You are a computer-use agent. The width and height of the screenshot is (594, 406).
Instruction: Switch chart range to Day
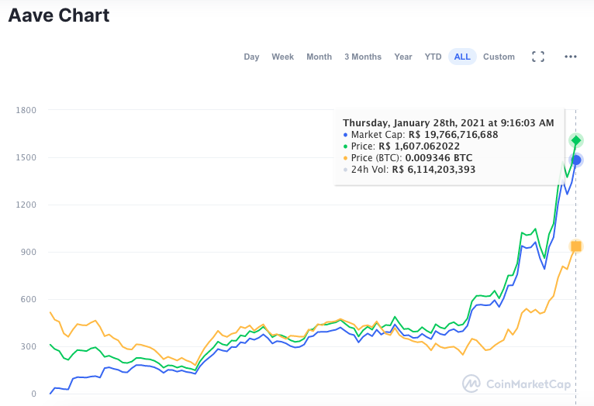pyautogui.click(x=251, y=57)
